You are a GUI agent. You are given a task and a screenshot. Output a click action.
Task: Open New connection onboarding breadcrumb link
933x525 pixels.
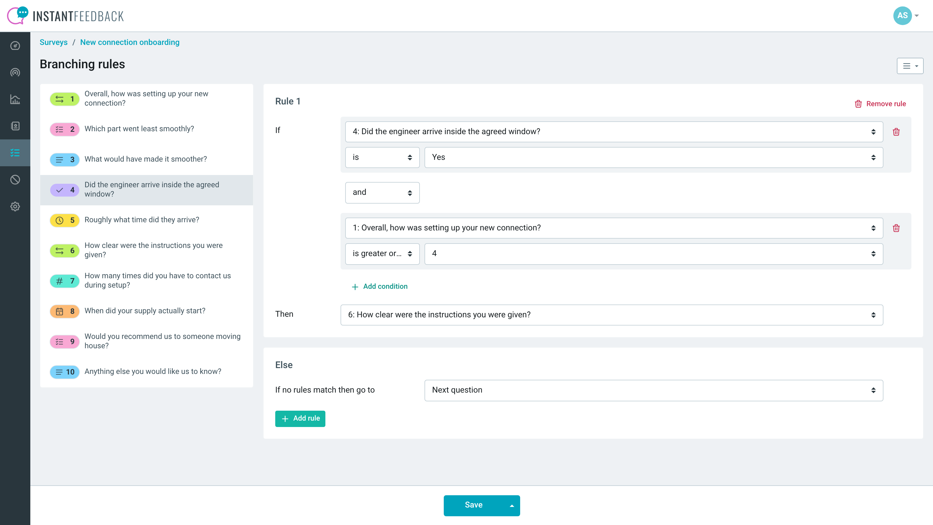click(x=130, y=42)
